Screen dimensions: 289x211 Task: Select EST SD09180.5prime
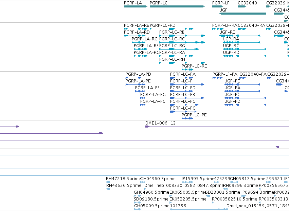(x=151, y=199)
